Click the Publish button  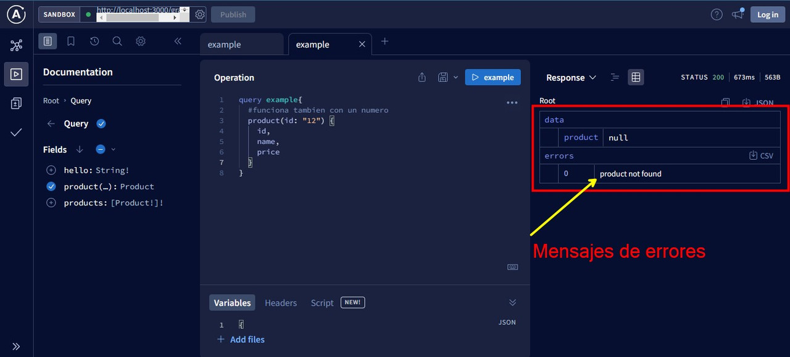[233, 14]
